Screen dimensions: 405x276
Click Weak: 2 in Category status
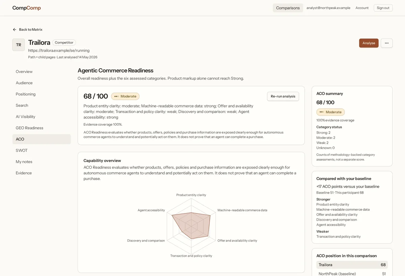[322, 143]
